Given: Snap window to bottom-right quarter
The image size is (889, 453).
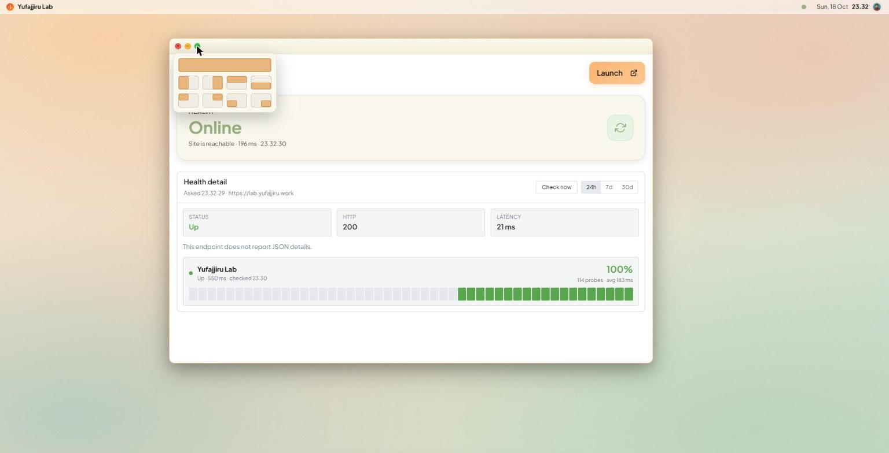Looking at the screenshot, I should point(261,101).
